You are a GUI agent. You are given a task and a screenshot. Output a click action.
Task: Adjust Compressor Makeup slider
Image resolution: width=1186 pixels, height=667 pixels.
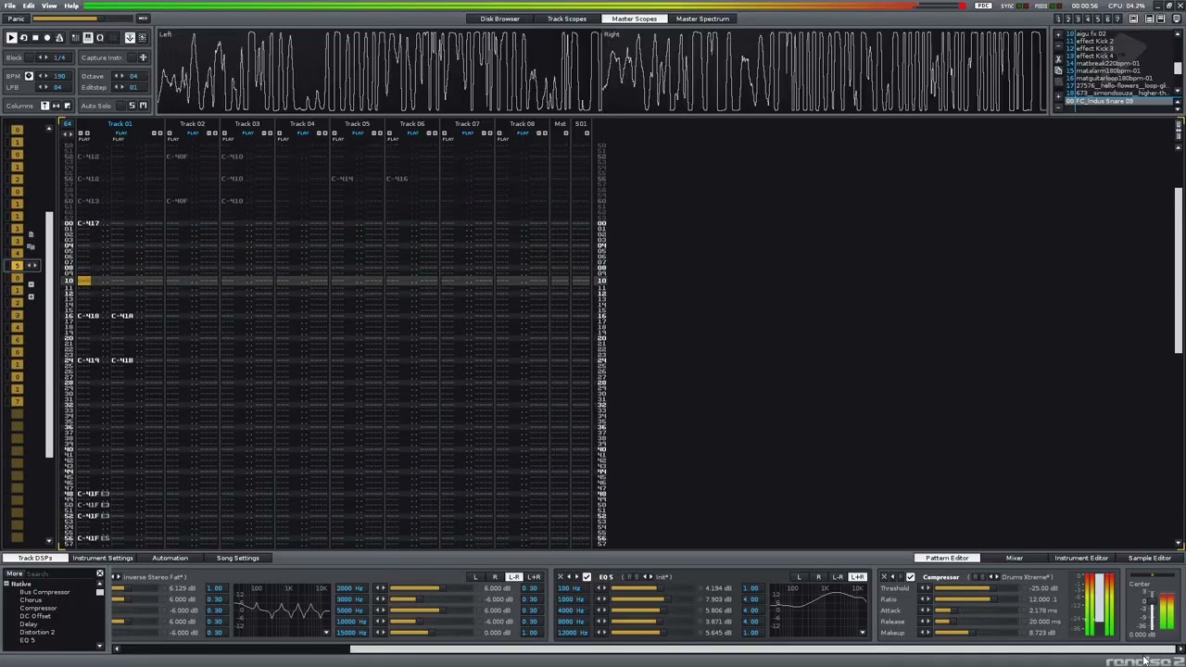(x=977, y=633)
